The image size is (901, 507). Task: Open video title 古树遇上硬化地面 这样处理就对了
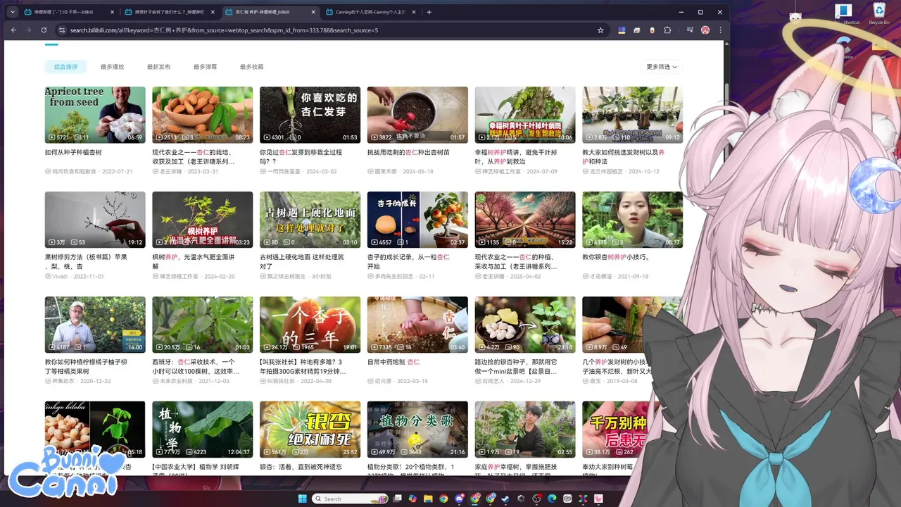point(302,261)
